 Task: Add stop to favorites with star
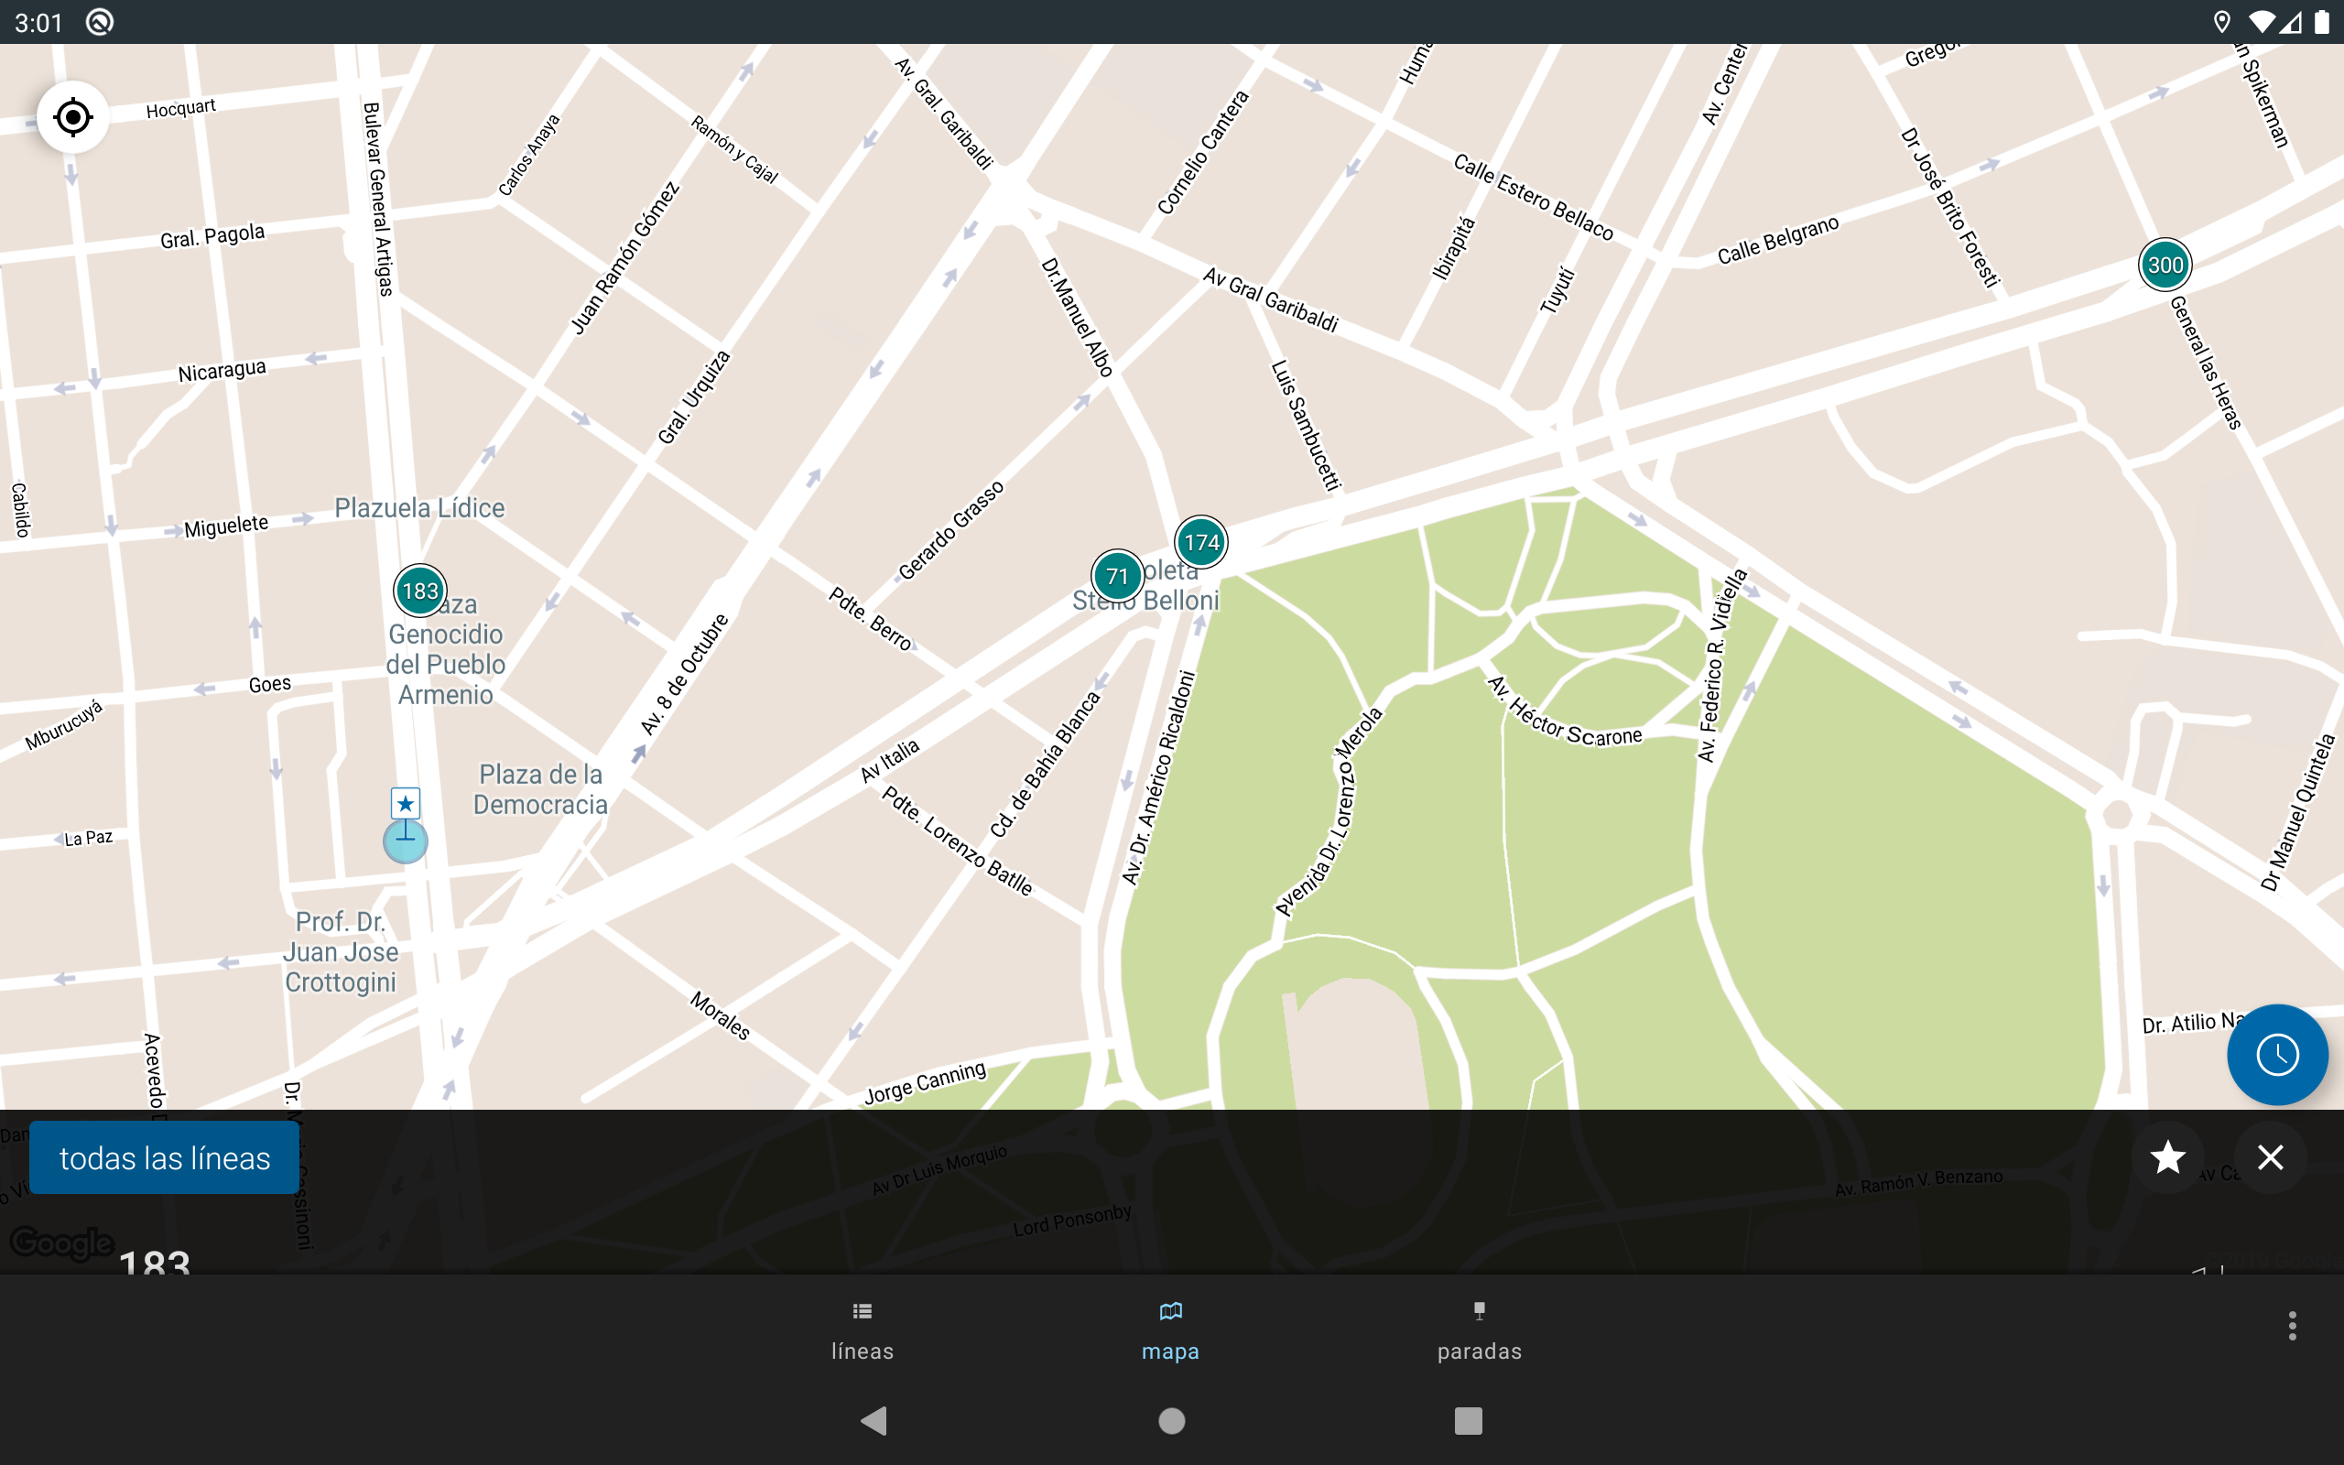pyautogui.click(x=2166, y=1156)
